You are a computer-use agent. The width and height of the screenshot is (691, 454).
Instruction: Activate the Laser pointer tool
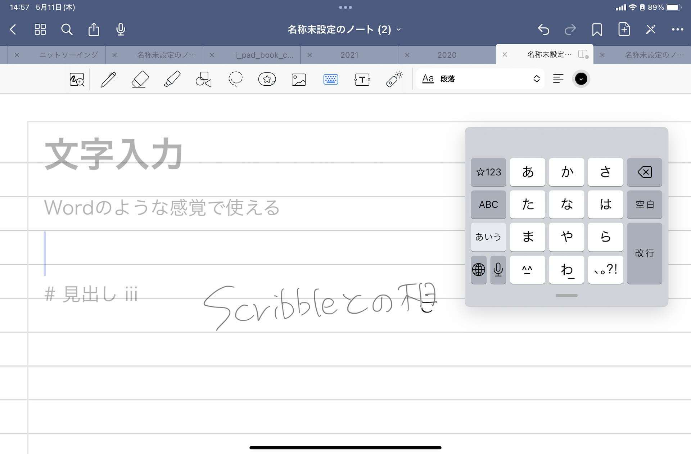pyautogui.click(x=394, y=79)
